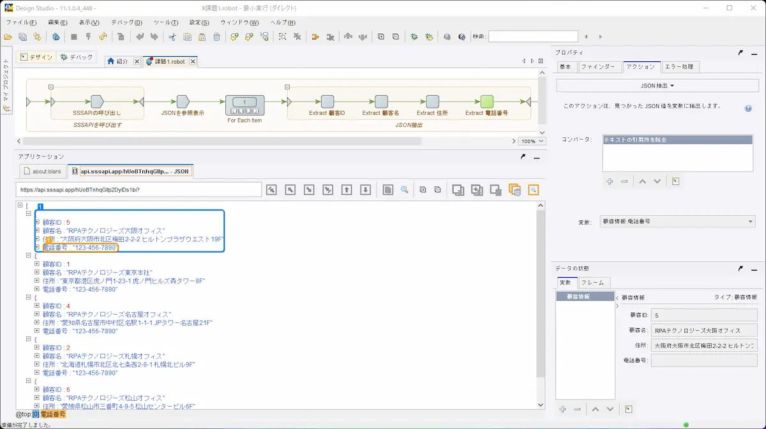Open the ファイル menu

tap(21, 22)
